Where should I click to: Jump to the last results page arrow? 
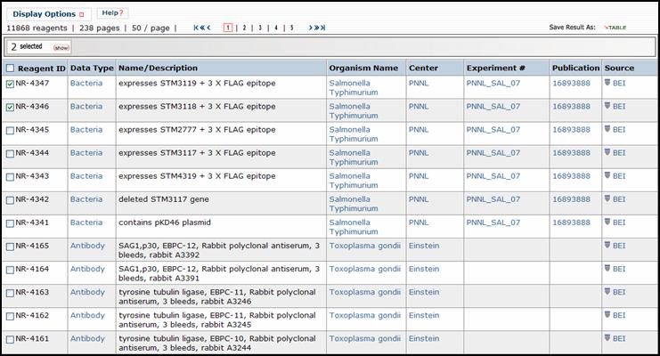coord(322,28)
